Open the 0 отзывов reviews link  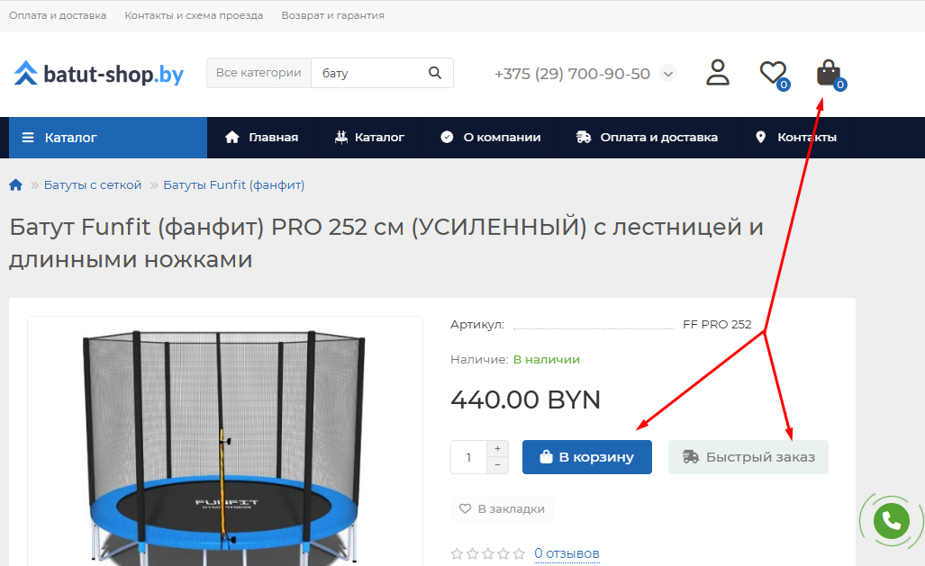(567, 553)
